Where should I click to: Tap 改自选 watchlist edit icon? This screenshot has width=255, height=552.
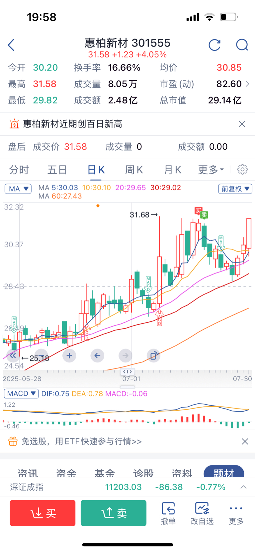(202, 513)
